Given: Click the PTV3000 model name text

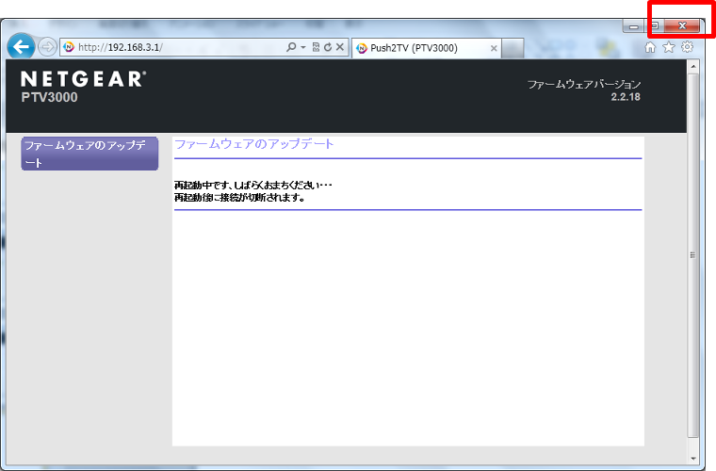Looking at the screenshot, I should [49, 97].
